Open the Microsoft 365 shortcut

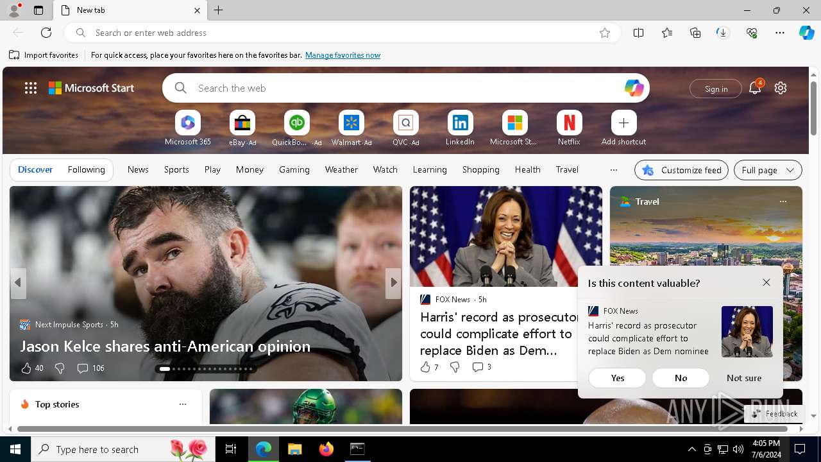[187, 128]
